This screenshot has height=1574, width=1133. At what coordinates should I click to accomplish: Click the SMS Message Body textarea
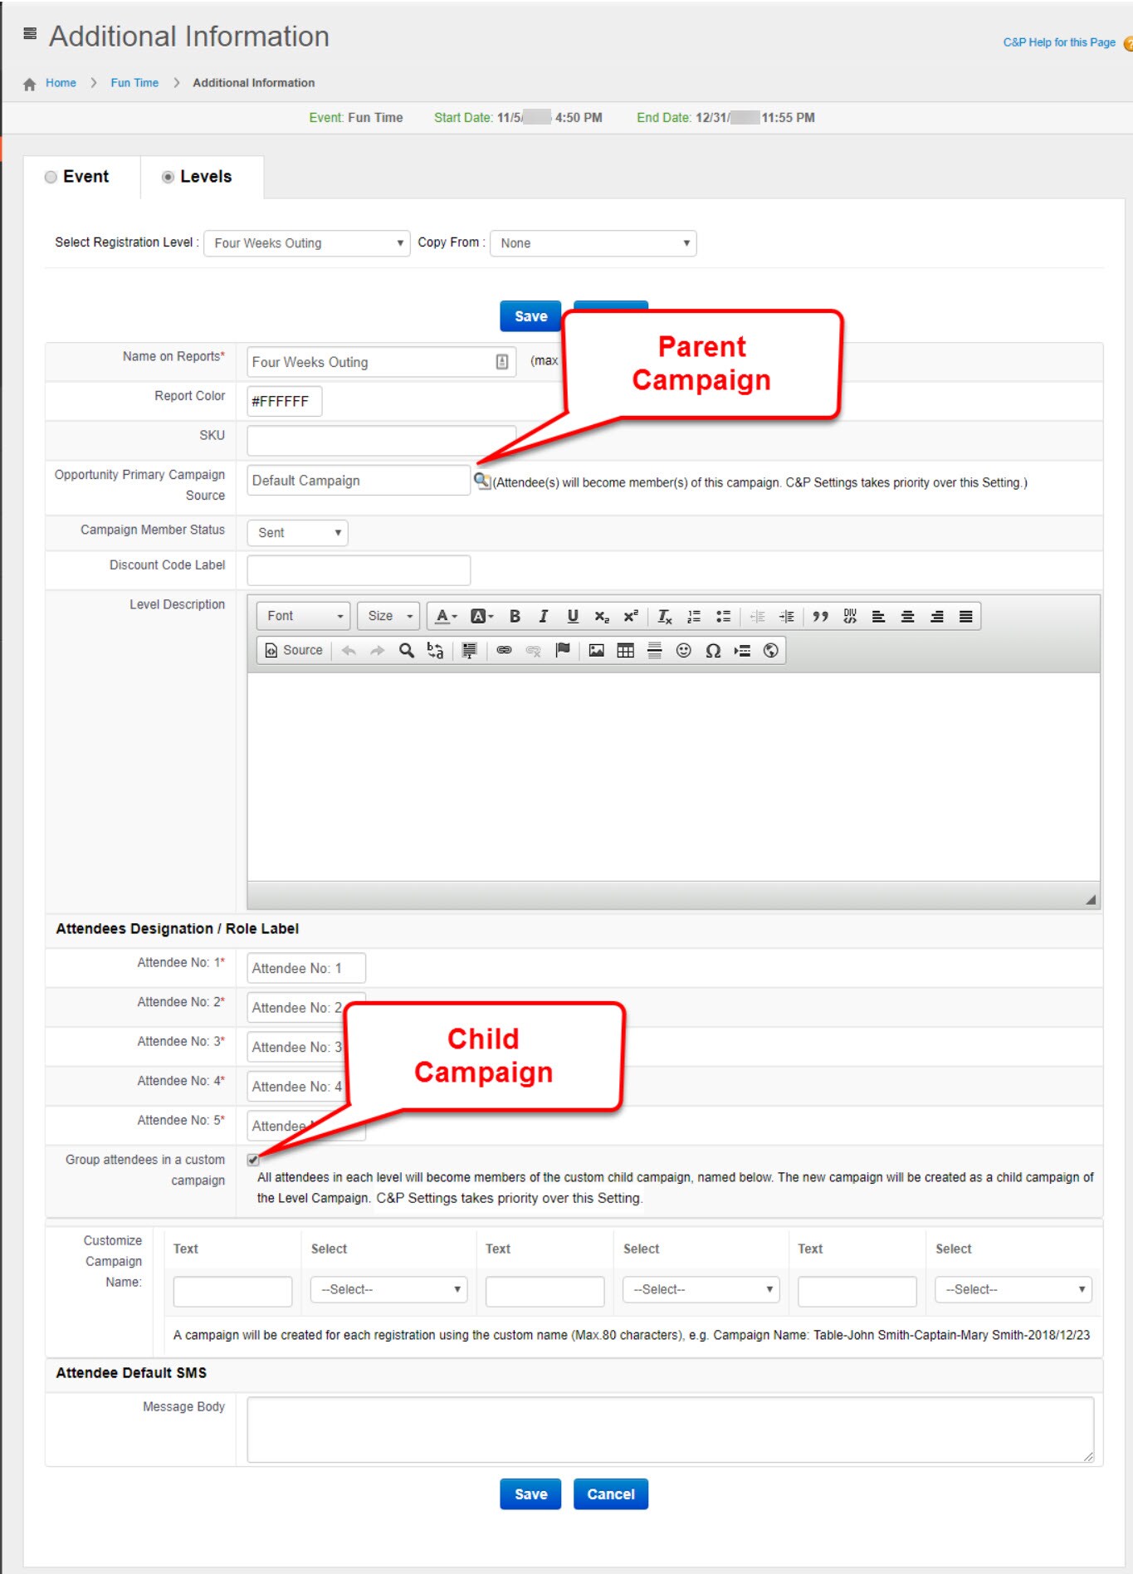point(671,1430)
